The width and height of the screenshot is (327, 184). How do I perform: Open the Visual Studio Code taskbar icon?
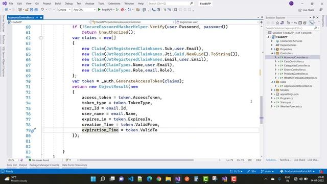(x=131, y=179)
